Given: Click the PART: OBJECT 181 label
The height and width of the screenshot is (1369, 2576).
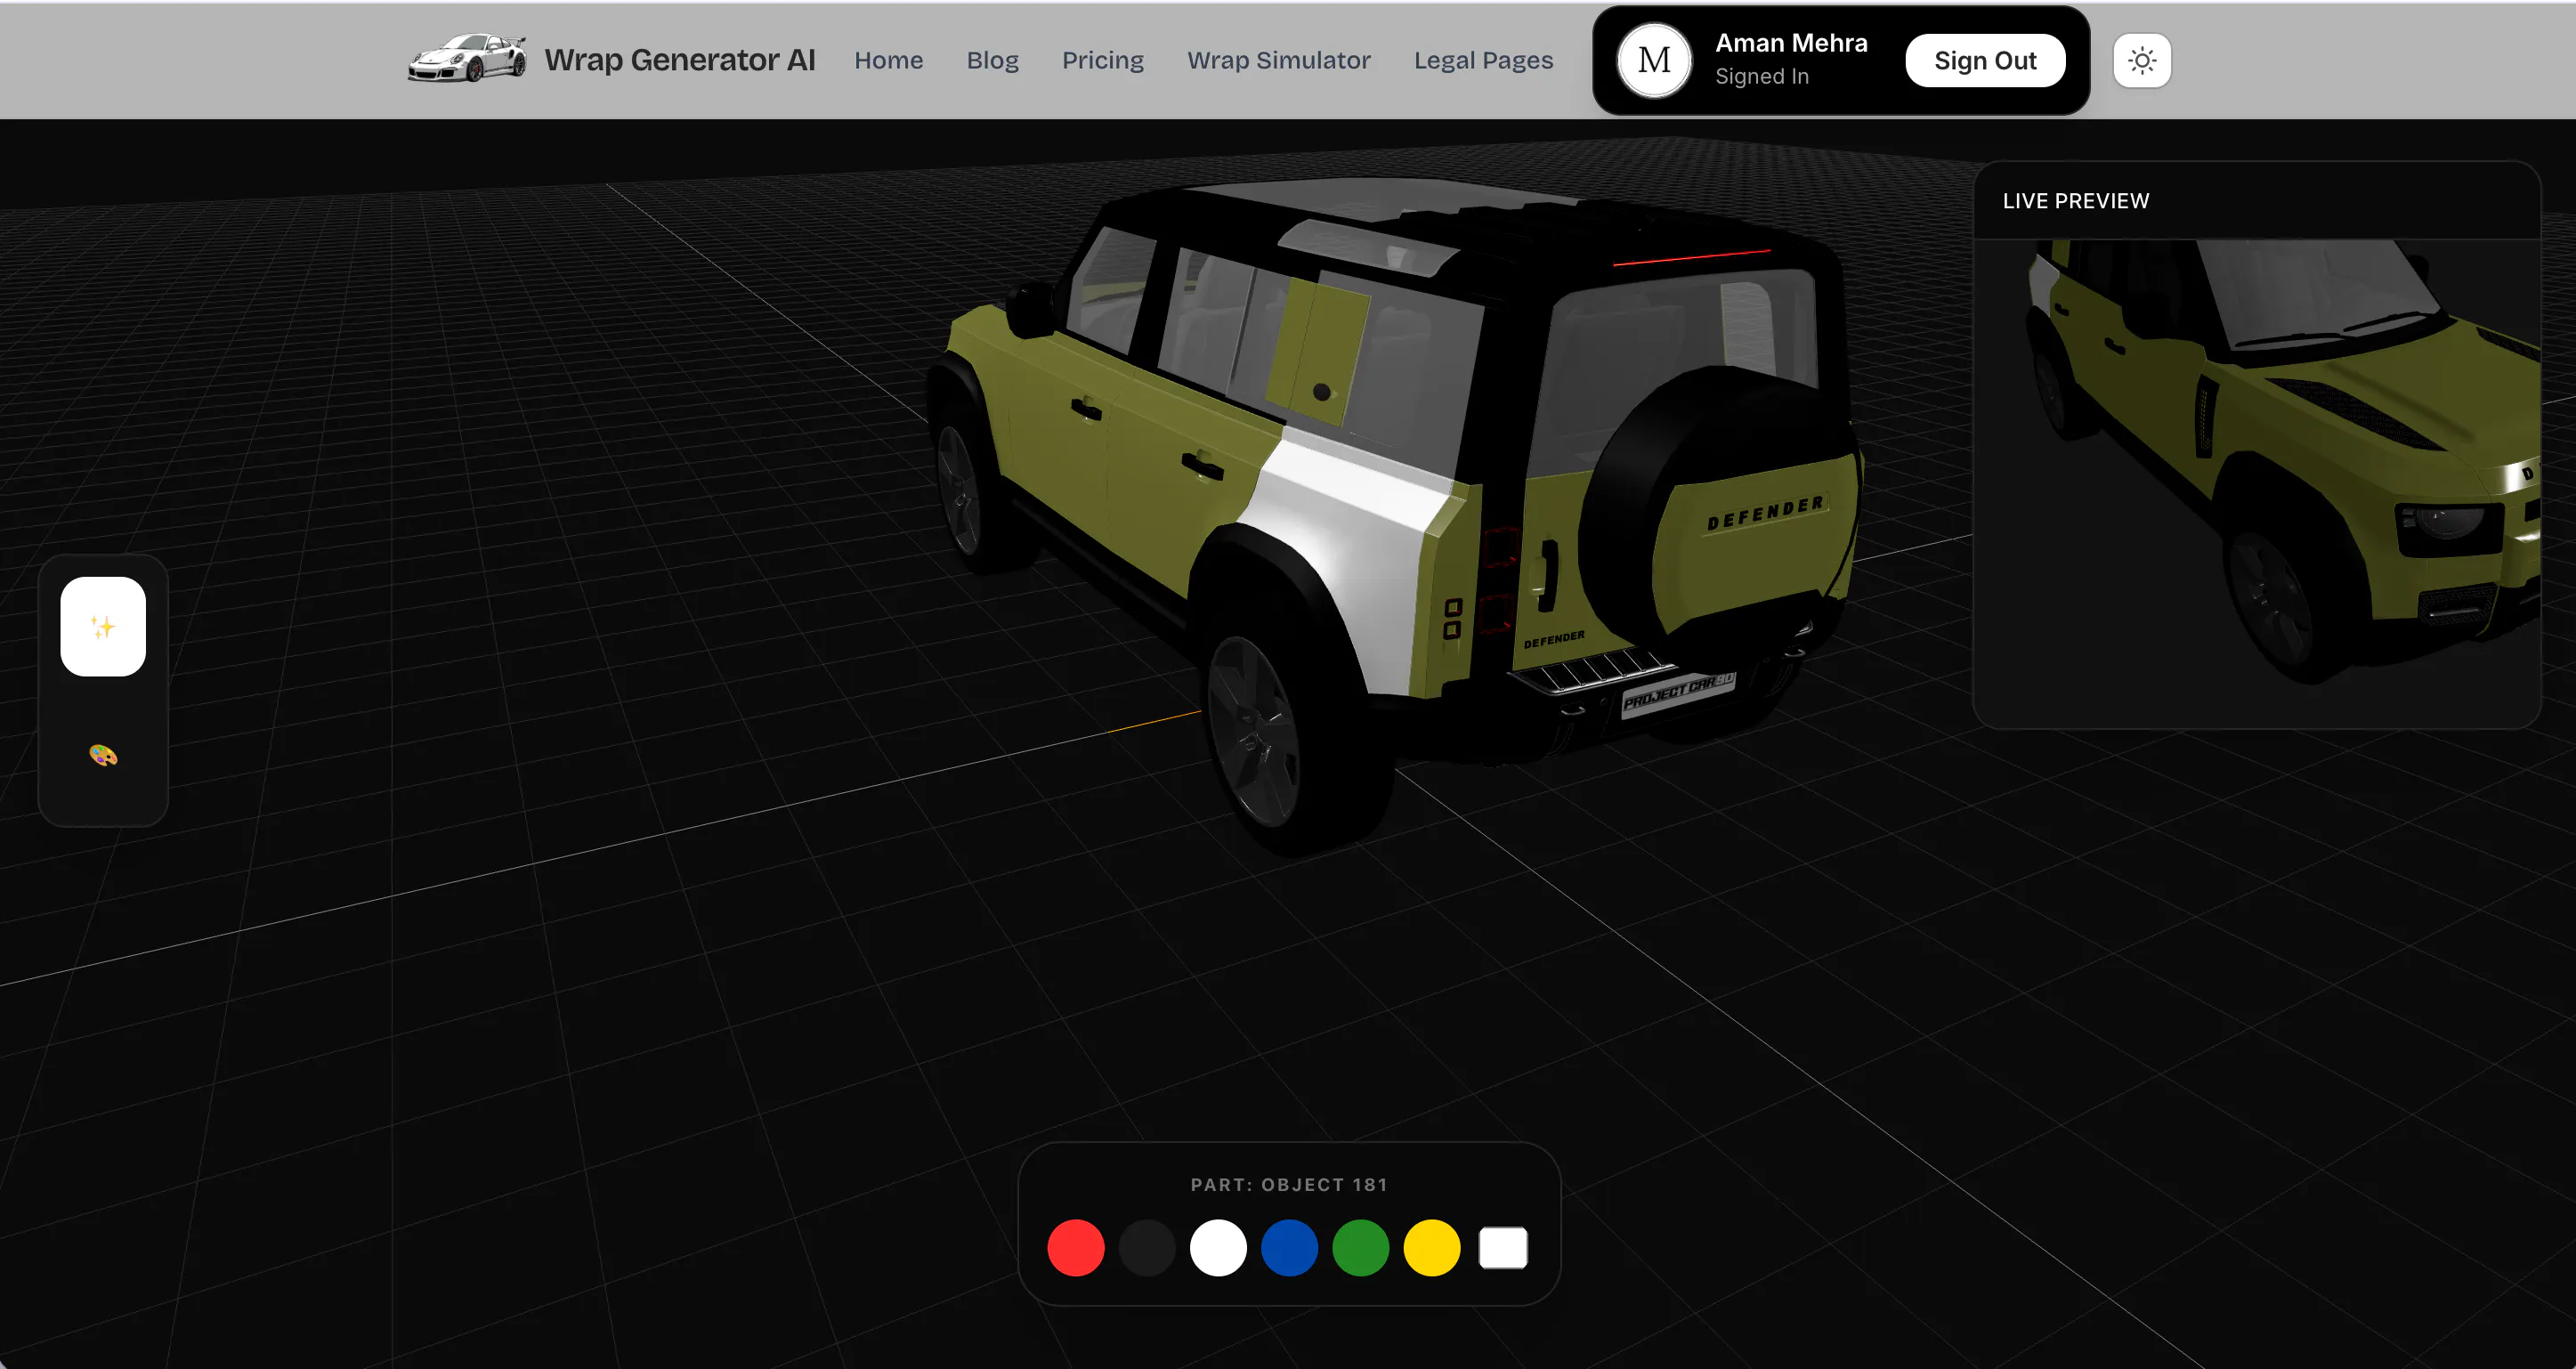Looking at the screenshot, I should point(1289,1184).
